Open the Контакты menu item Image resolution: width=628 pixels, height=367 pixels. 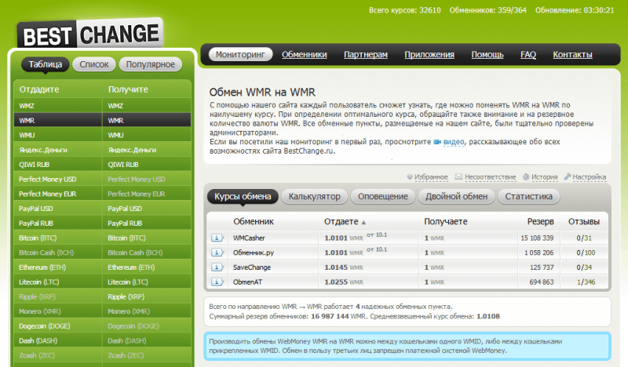coord(573,54)
